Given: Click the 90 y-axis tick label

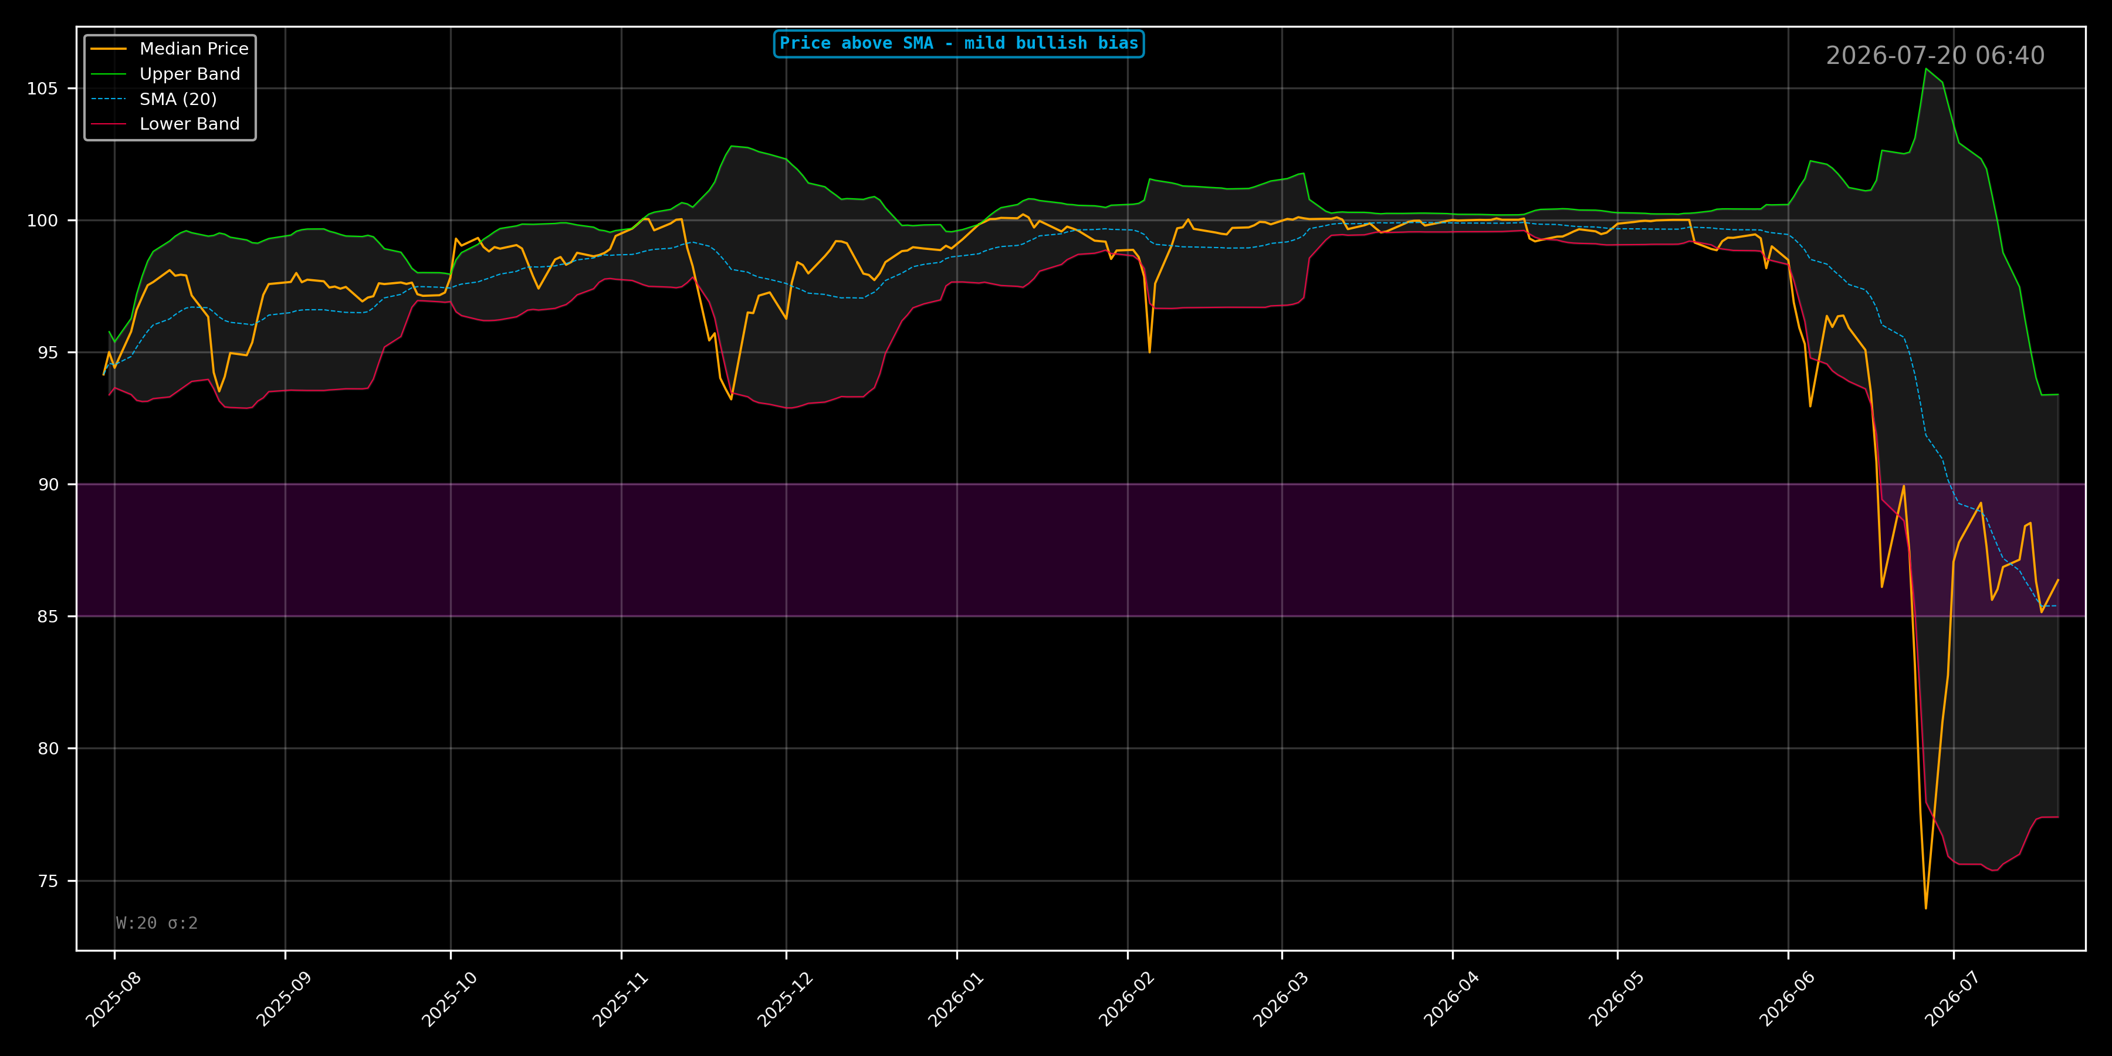Looking at the screenshot, I should coord(48,485).
